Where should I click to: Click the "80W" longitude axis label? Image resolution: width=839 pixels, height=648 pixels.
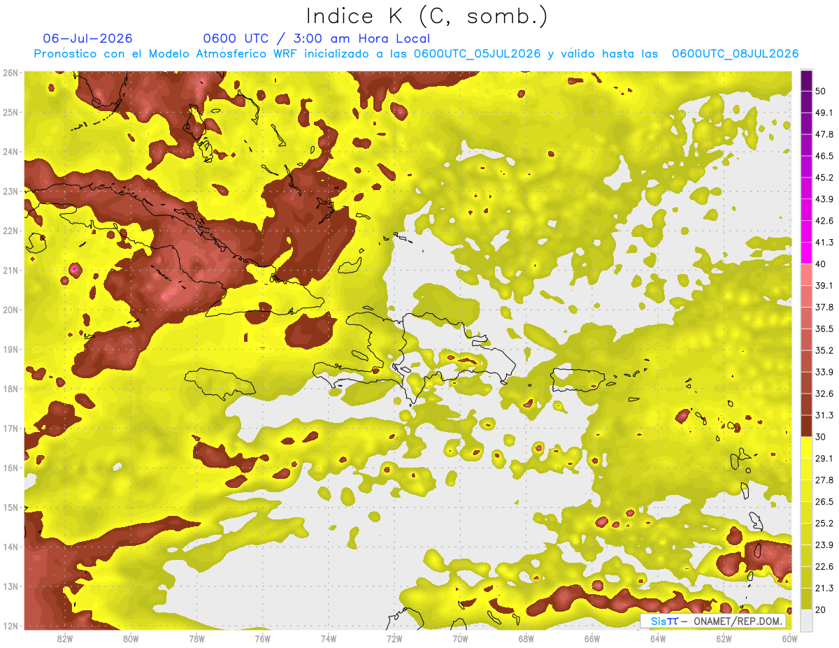131,638
